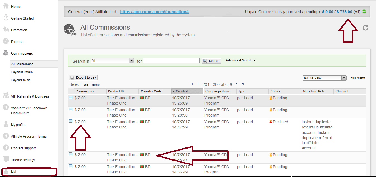Viewport: 376px width, 177px height.
Task: Click the Theme settings monitor icon
Action: (6, 159)
